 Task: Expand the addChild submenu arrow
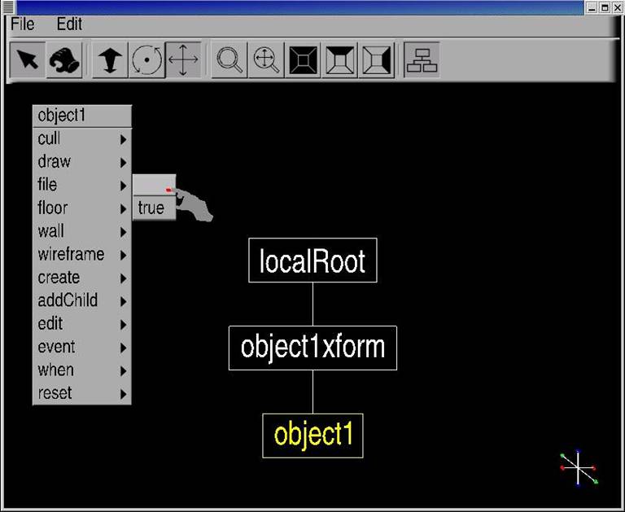click(124, 301)
